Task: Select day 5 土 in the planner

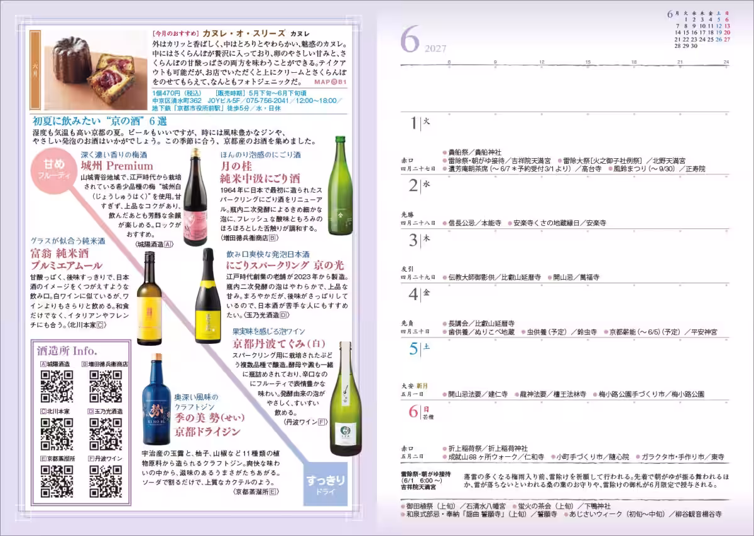Action: pos(420,347)
